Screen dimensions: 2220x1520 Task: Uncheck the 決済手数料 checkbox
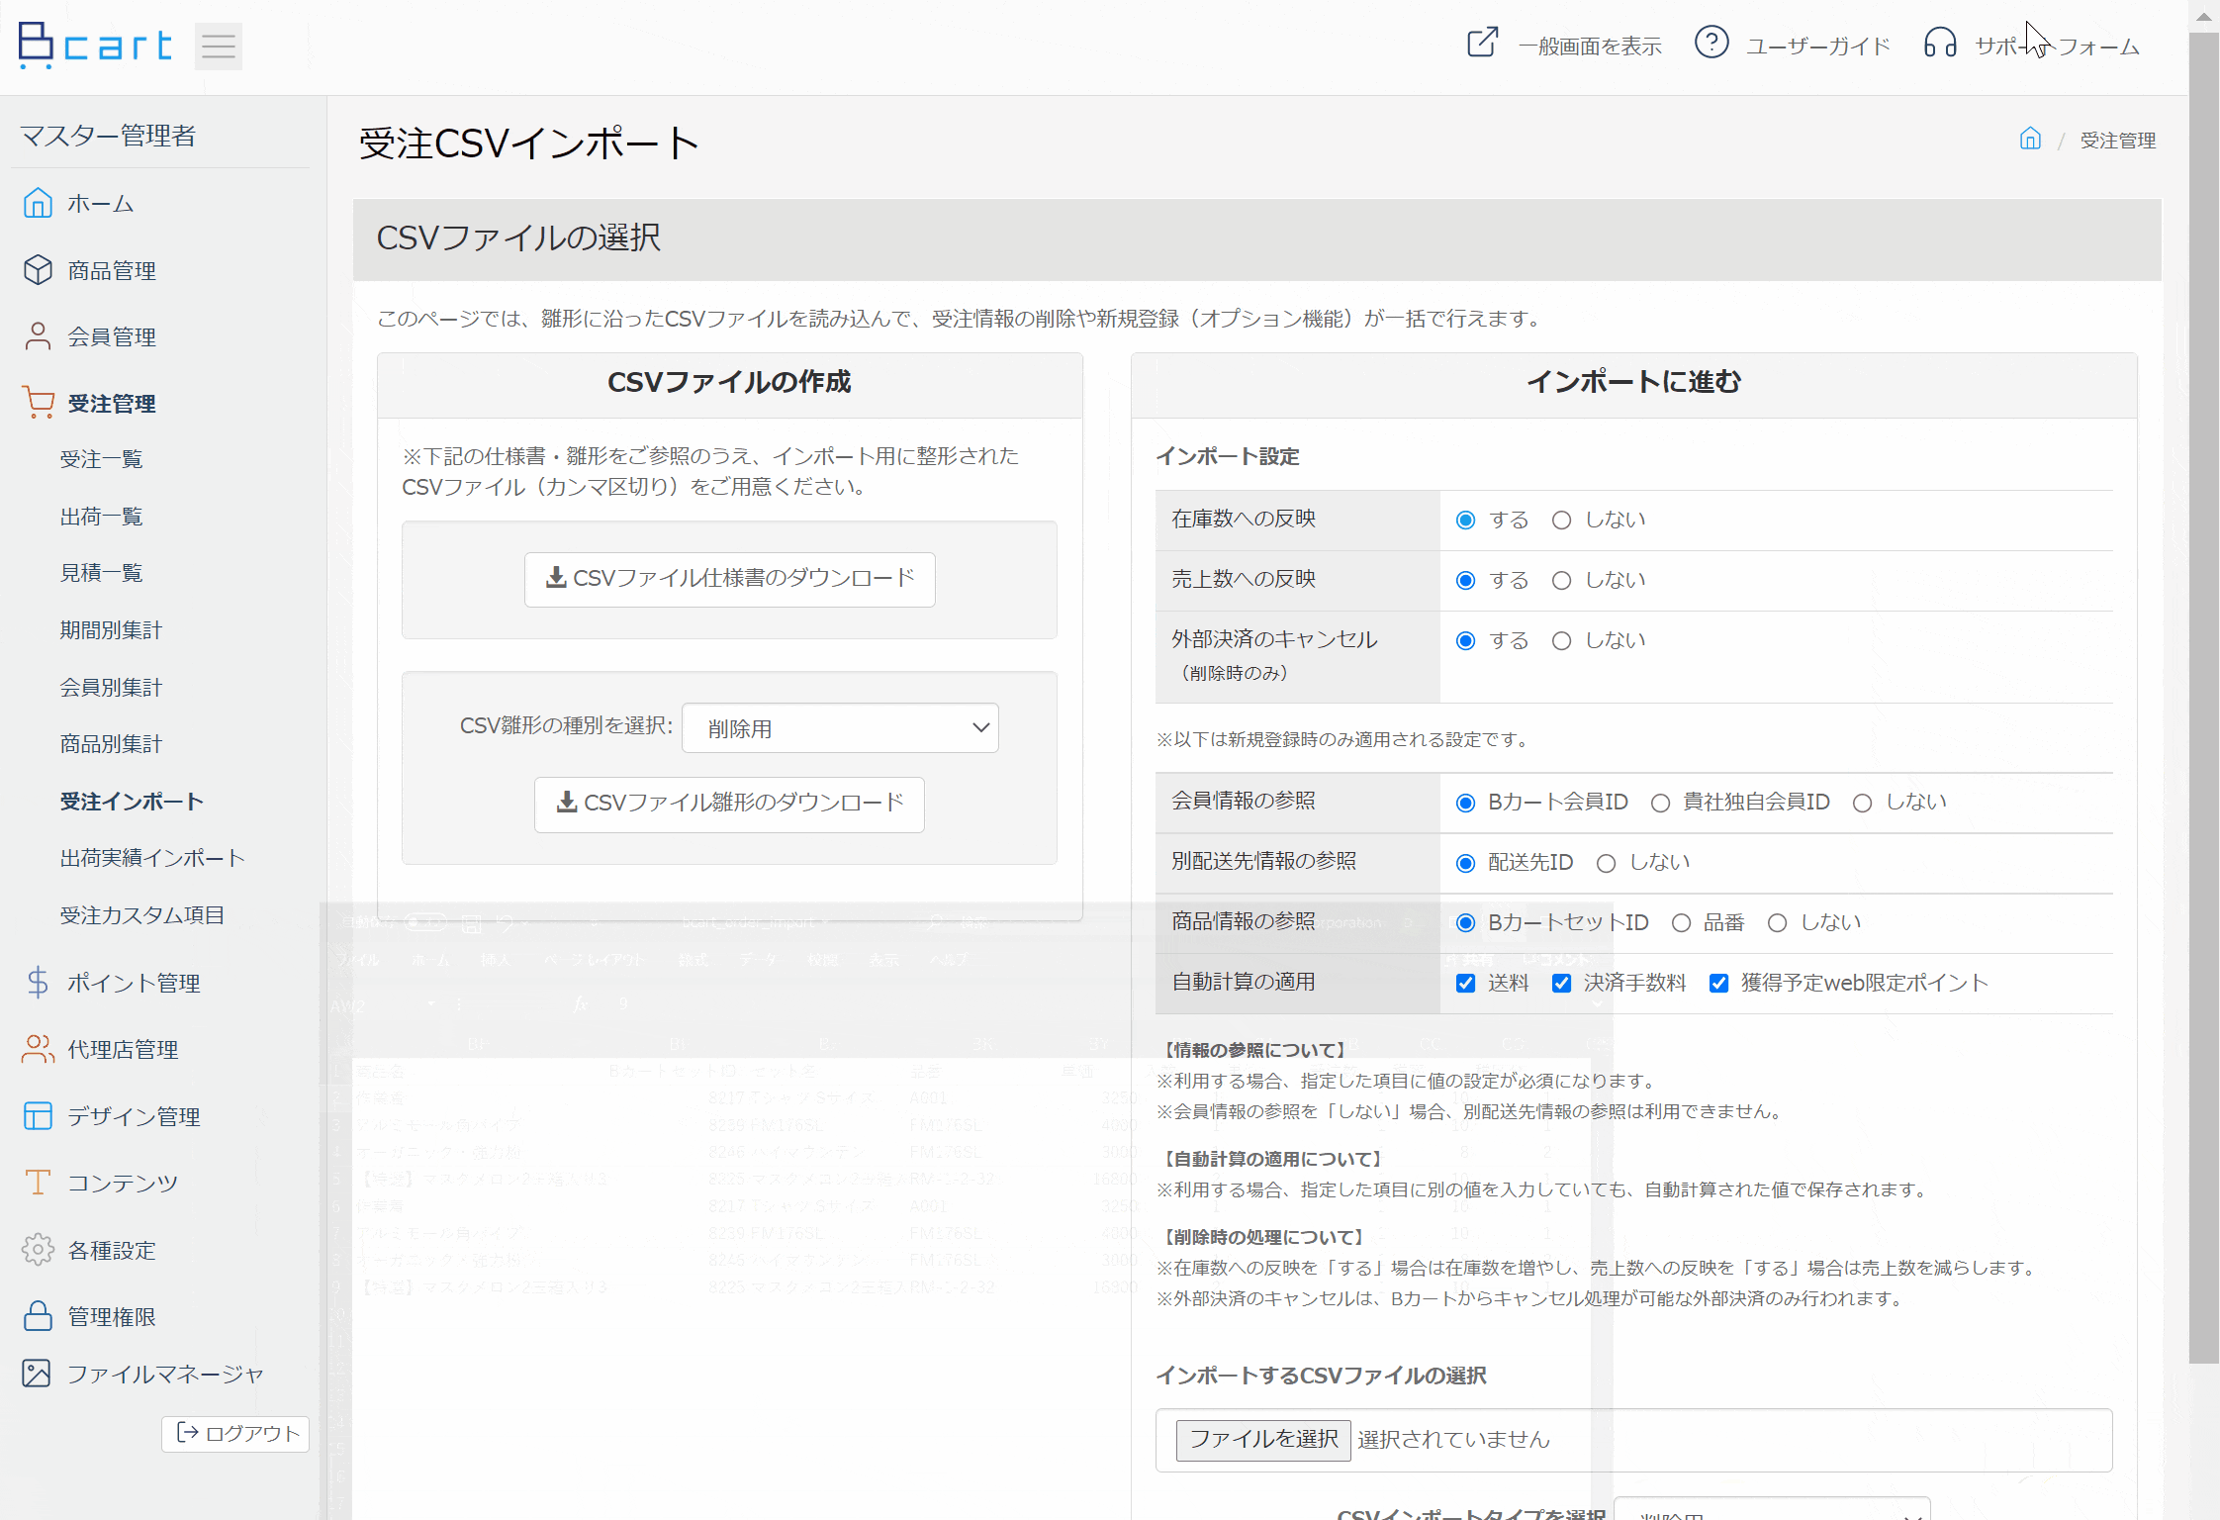point(1561,984)
